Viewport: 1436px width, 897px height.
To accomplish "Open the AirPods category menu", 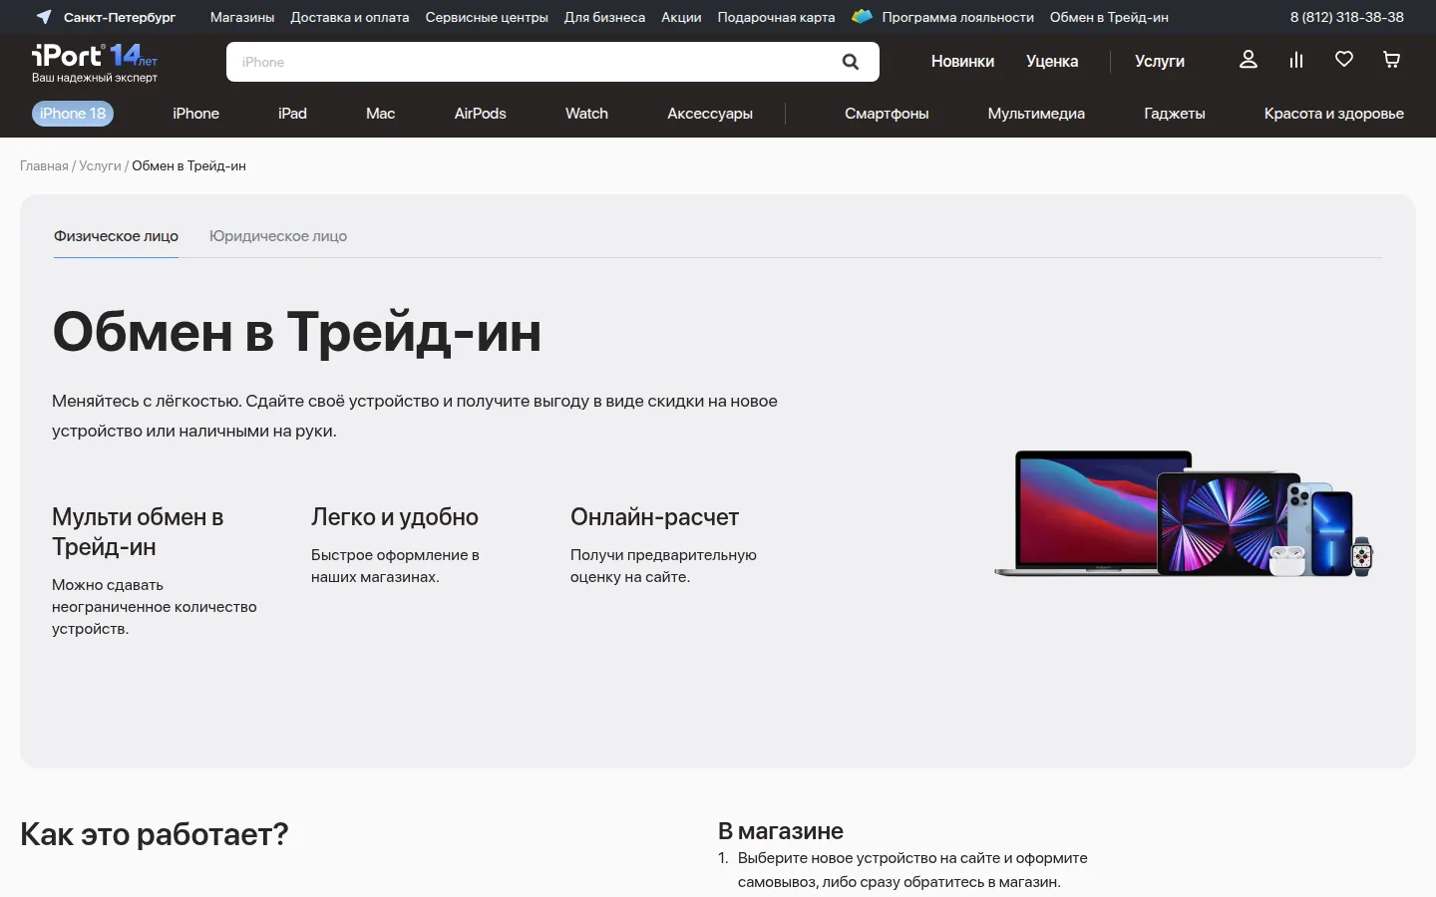I will [481, 114].
